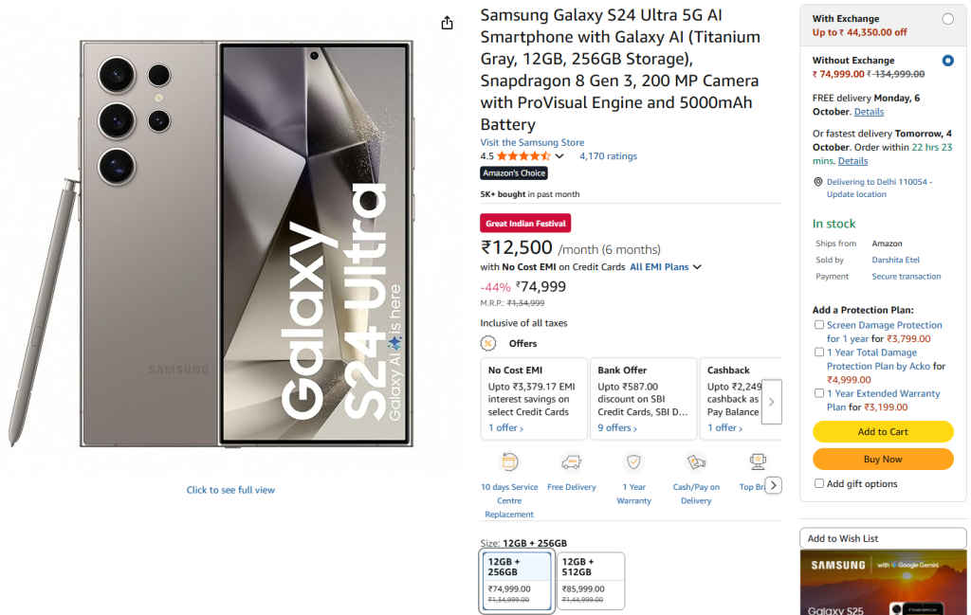971x615 pixels.
Task: Check the Add gift options box
Action: pyautogui.click(x=819, y=483)
